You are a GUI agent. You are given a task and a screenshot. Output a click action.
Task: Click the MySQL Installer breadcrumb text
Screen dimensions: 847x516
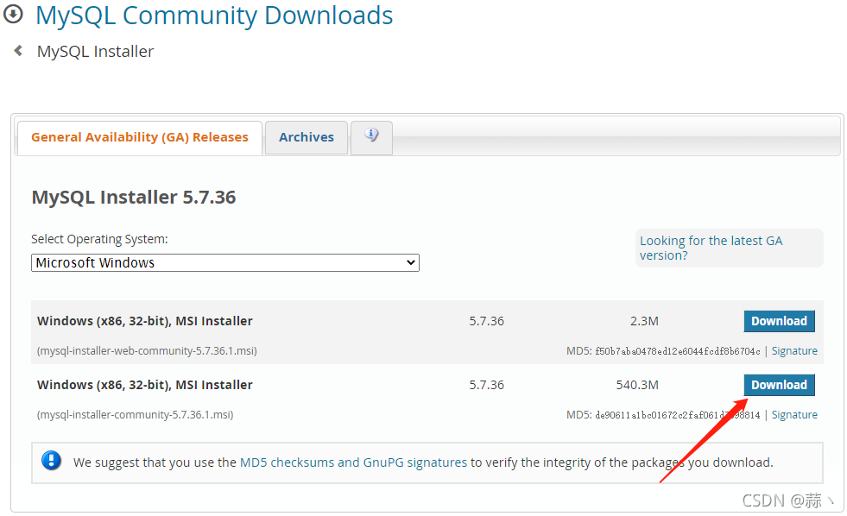[95, 51]
